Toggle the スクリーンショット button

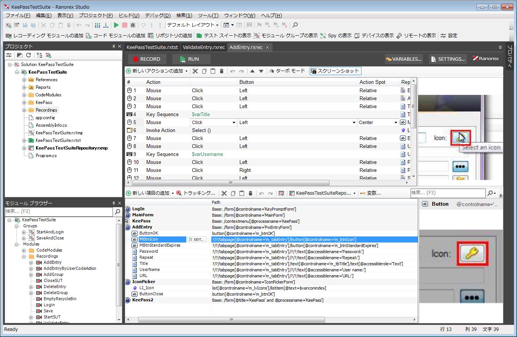click(335, 71)
